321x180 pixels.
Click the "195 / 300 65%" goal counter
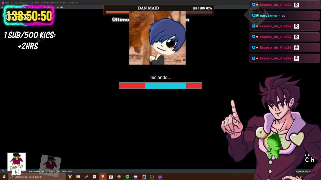(x=202, y=8)
